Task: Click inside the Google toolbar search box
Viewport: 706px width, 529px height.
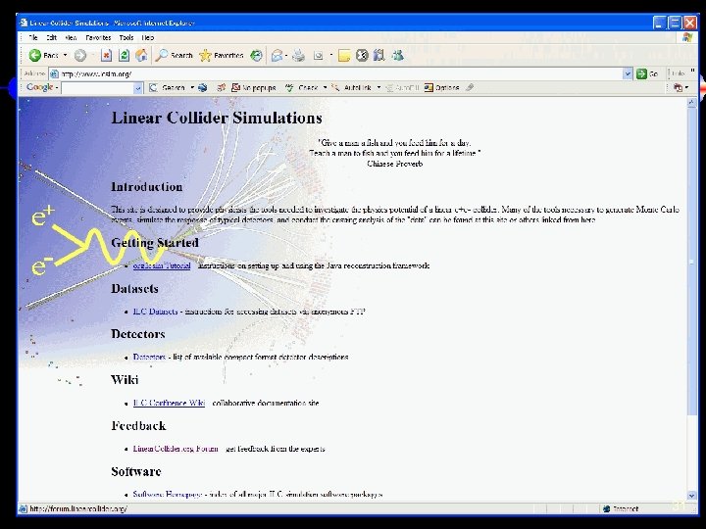Action: pyautogui.click(x=98, y=88)
